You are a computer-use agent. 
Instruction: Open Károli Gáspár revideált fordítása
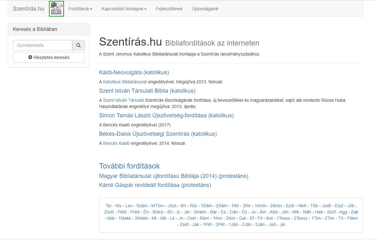155,185
